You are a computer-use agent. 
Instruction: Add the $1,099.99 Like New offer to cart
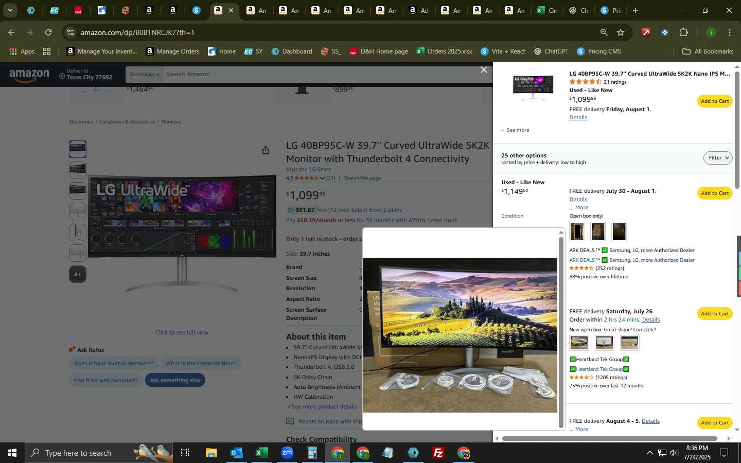point(715,101)
